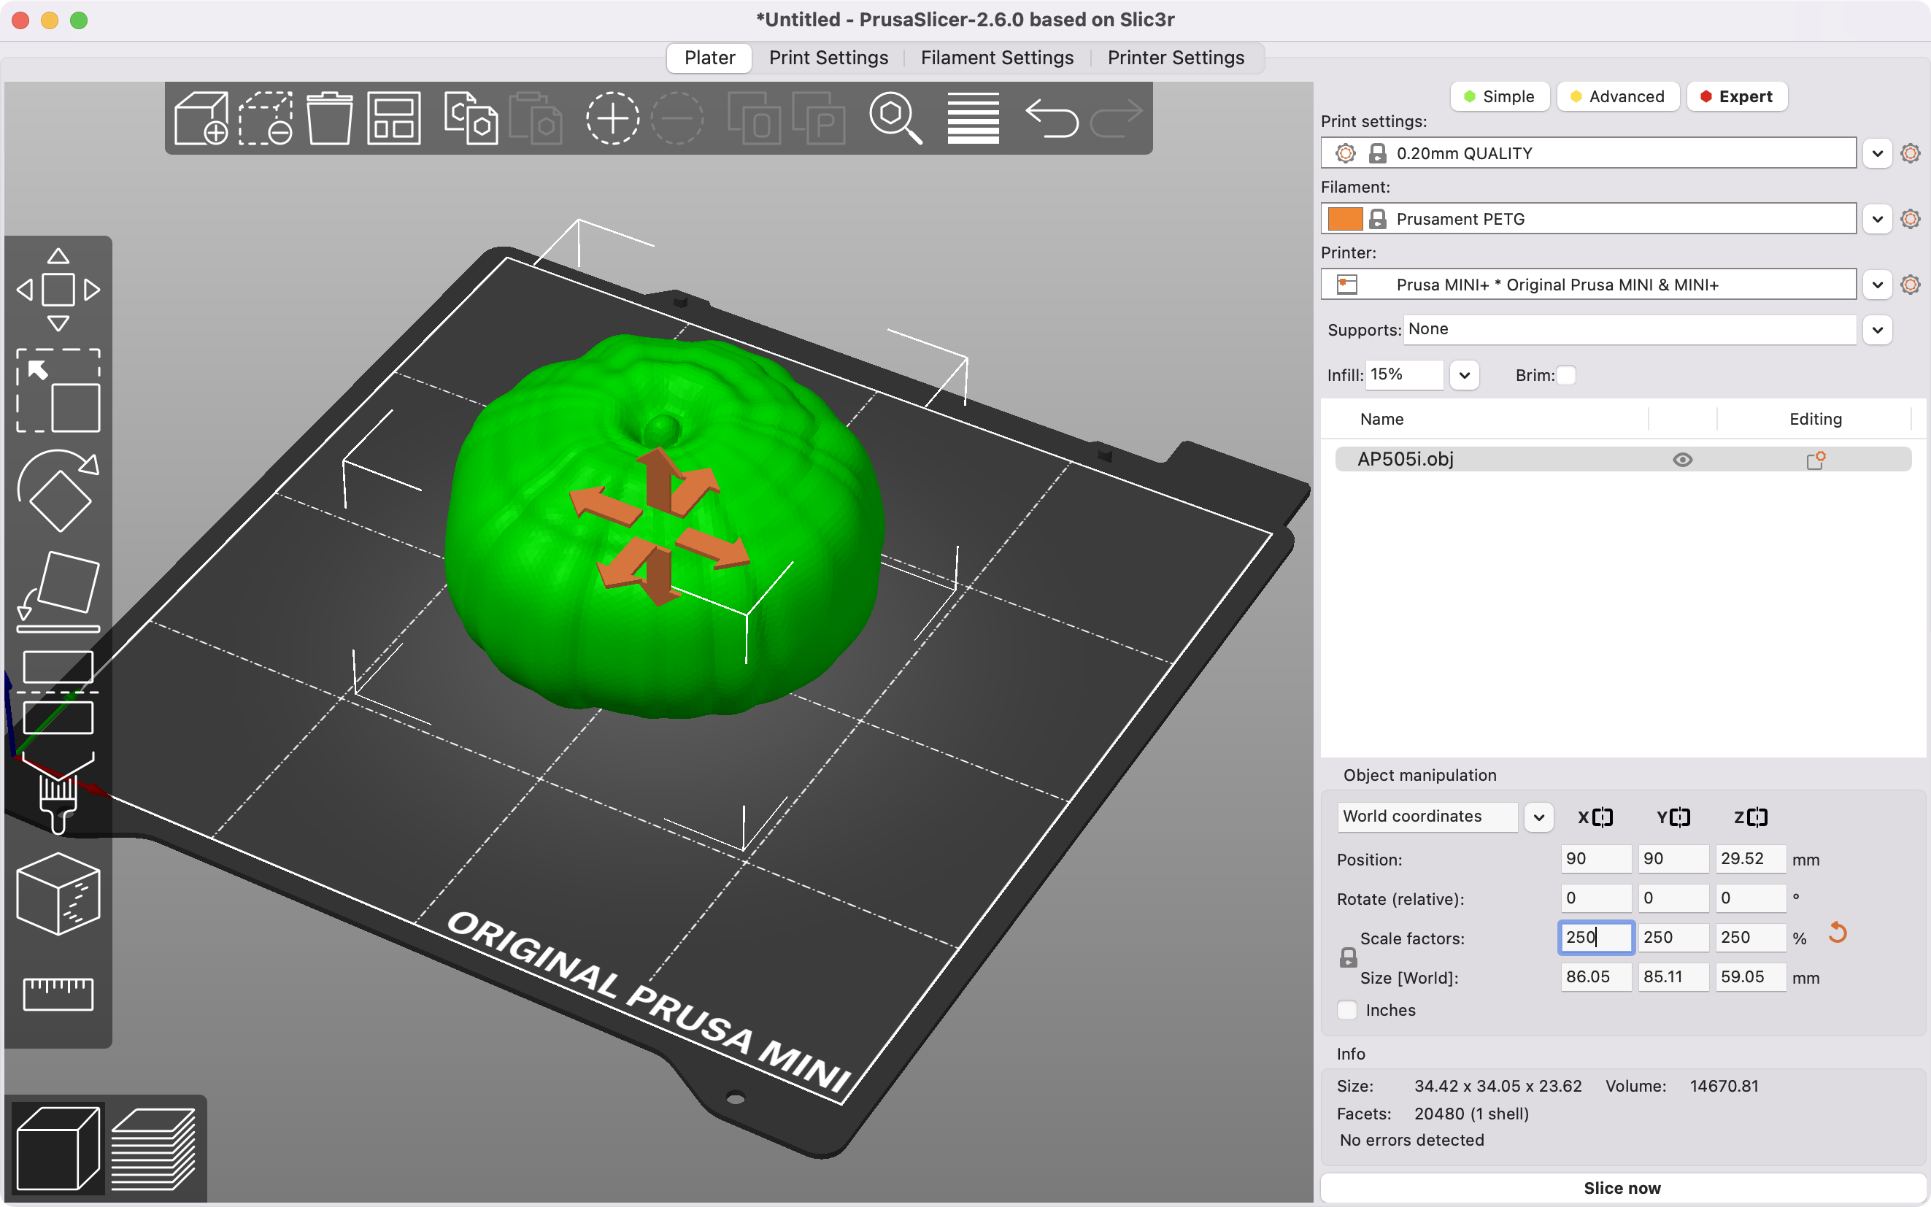Screen dimensions: 1931x1207
Task: Click the AP505i.obj editing icon
Action: pos(1816,460)
